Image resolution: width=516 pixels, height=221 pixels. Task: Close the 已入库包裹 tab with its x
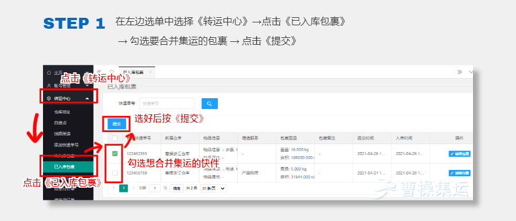[150, 72]
